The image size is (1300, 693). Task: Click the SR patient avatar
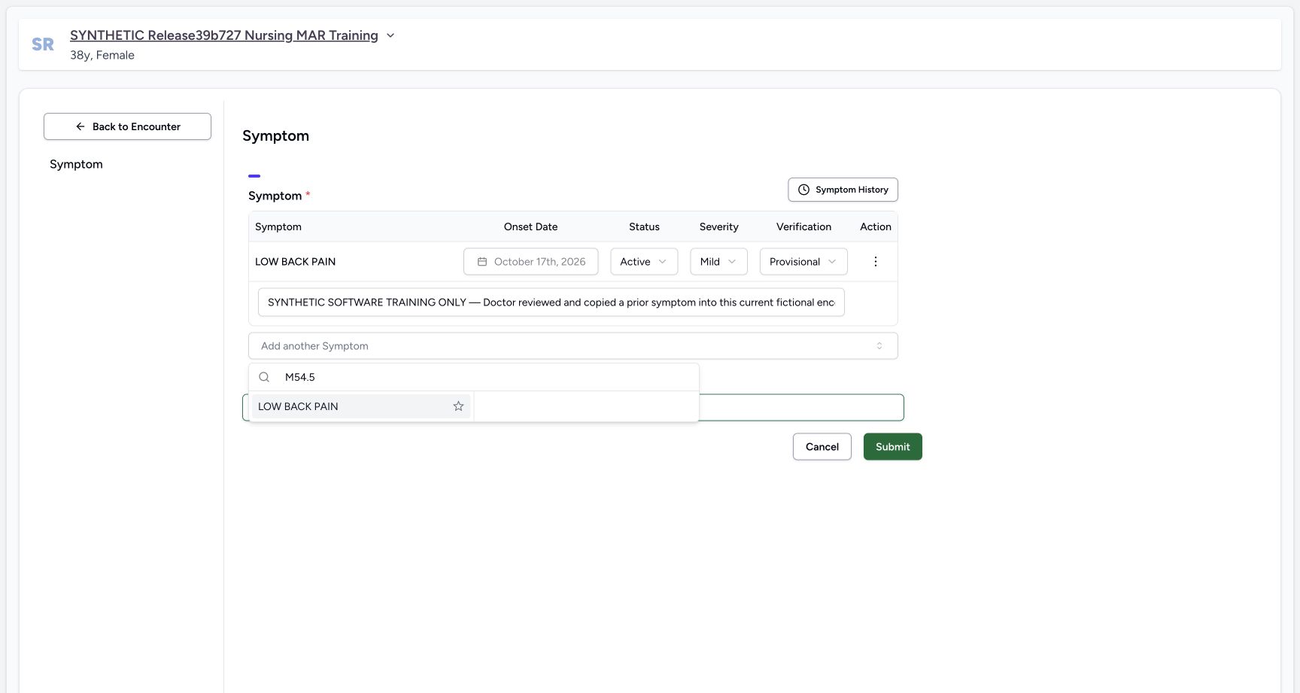[43, 44]
